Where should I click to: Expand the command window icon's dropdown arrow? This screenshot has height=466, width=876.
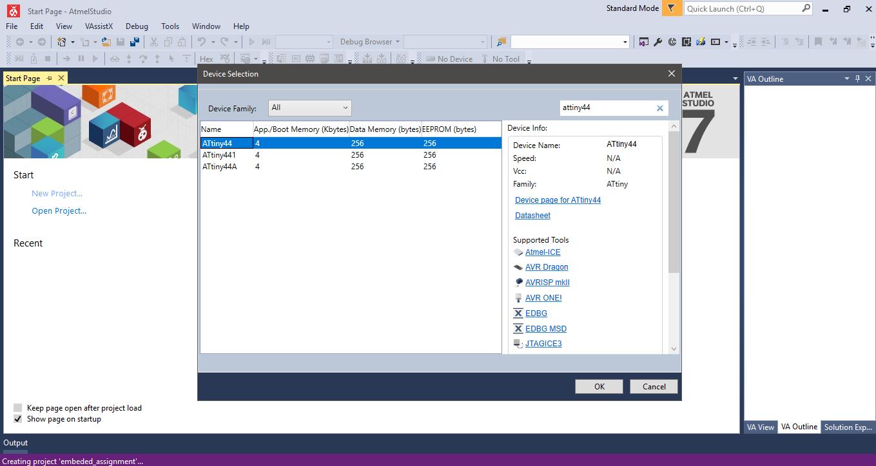tap(726, 42)
